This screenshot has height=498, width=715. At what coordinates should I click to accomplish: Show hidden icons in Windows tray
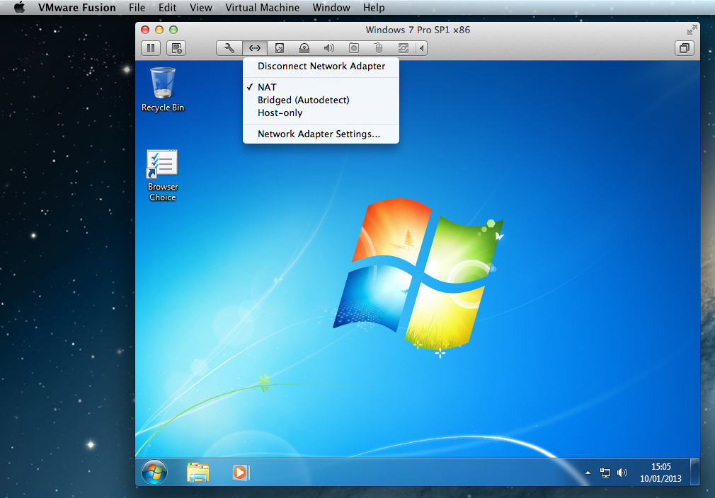pos(587,473)
